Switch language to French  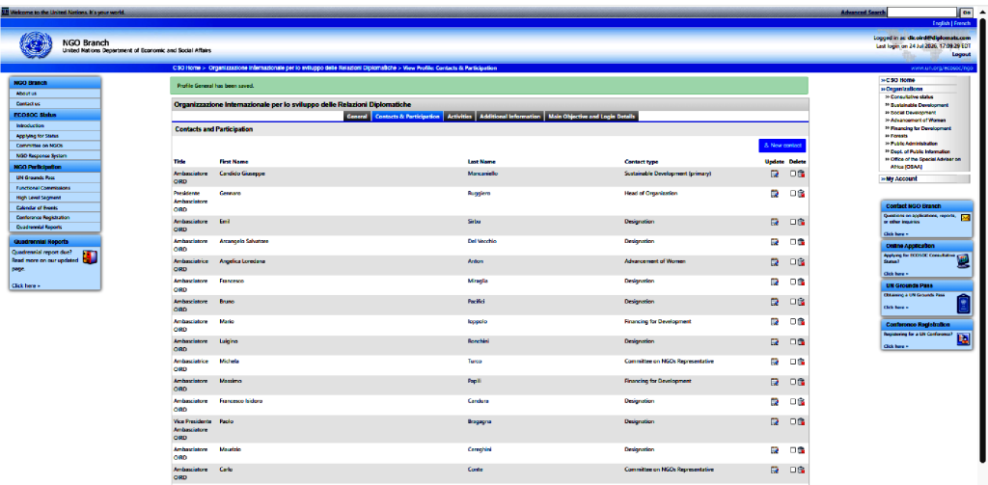(x=962, y=23)
